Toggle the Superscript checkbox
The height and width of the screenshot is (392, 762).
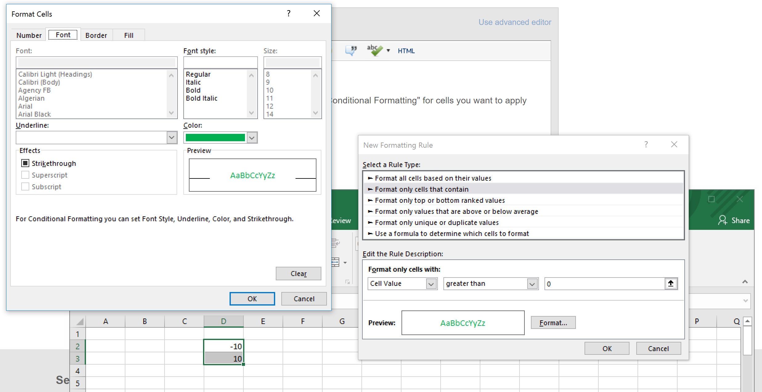pos(25,175)
